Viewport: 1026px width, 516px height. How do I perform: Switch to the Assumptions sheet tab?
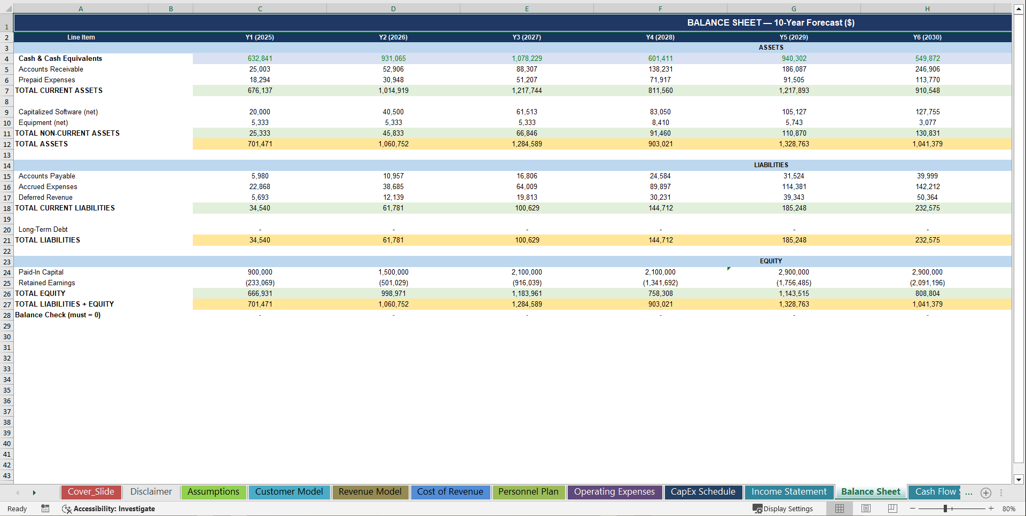(x=213, y=492)
